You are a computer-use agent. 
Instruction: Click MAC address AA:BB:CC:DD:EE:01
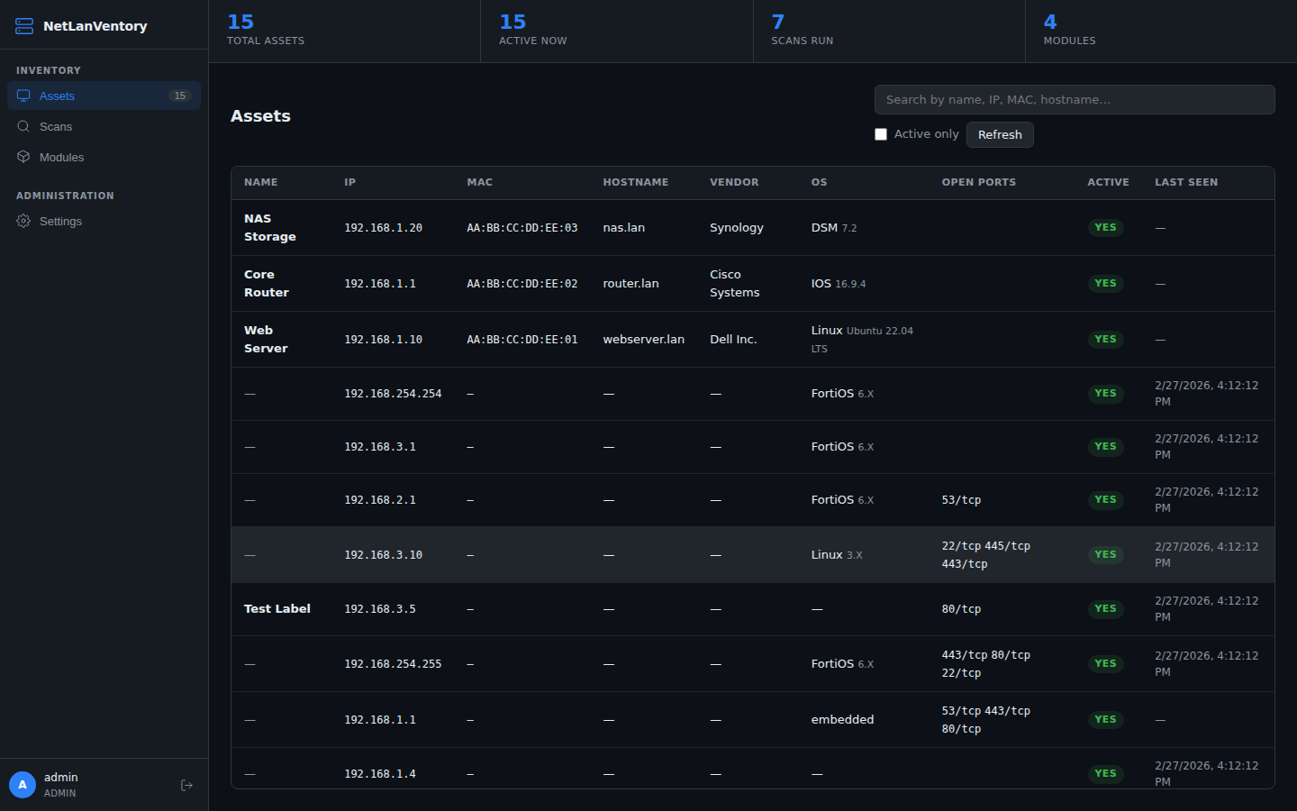coord(522,340)
